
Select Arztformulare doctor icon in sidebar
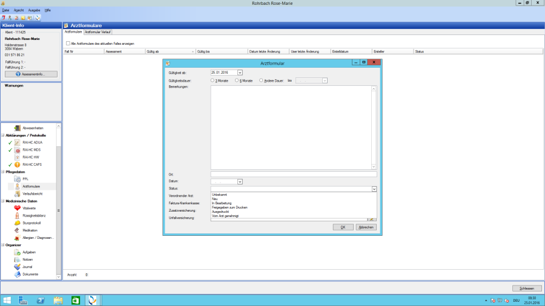[x=17, y=186]
